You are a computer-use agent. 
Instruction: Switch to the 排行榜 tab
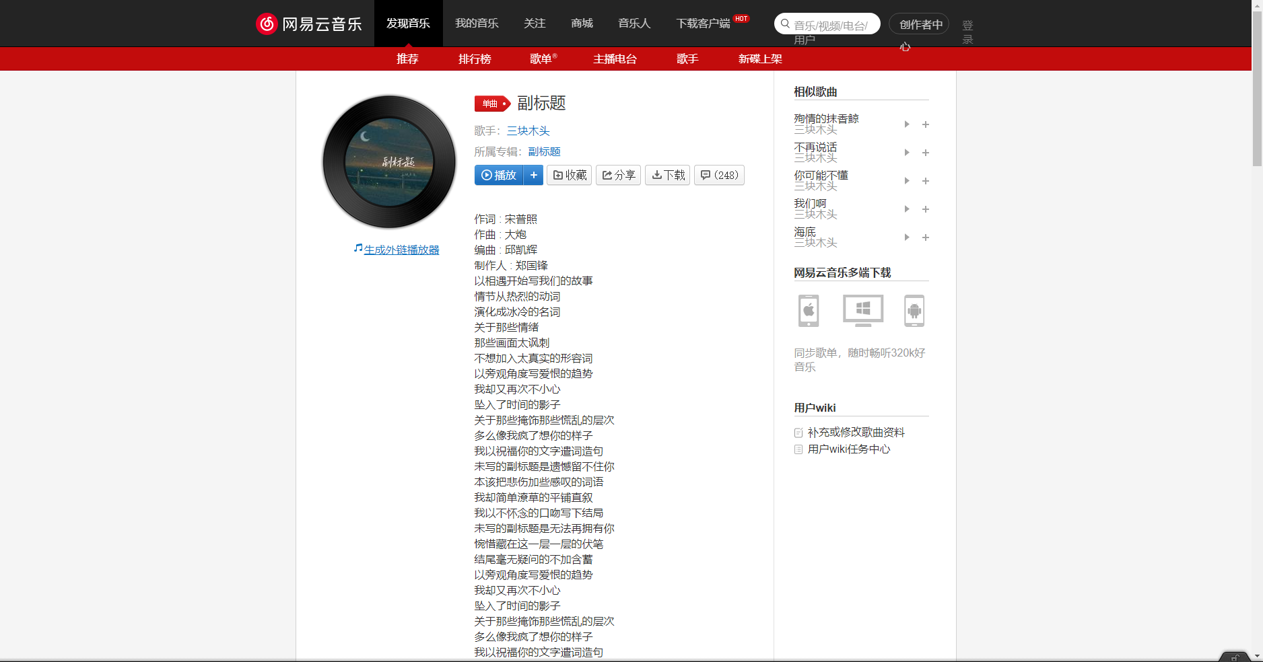tap(475, 59)
